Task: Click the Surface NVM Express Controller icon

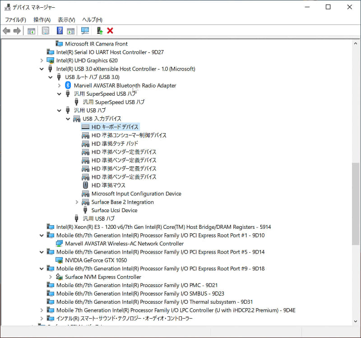Action: (59, 277)
